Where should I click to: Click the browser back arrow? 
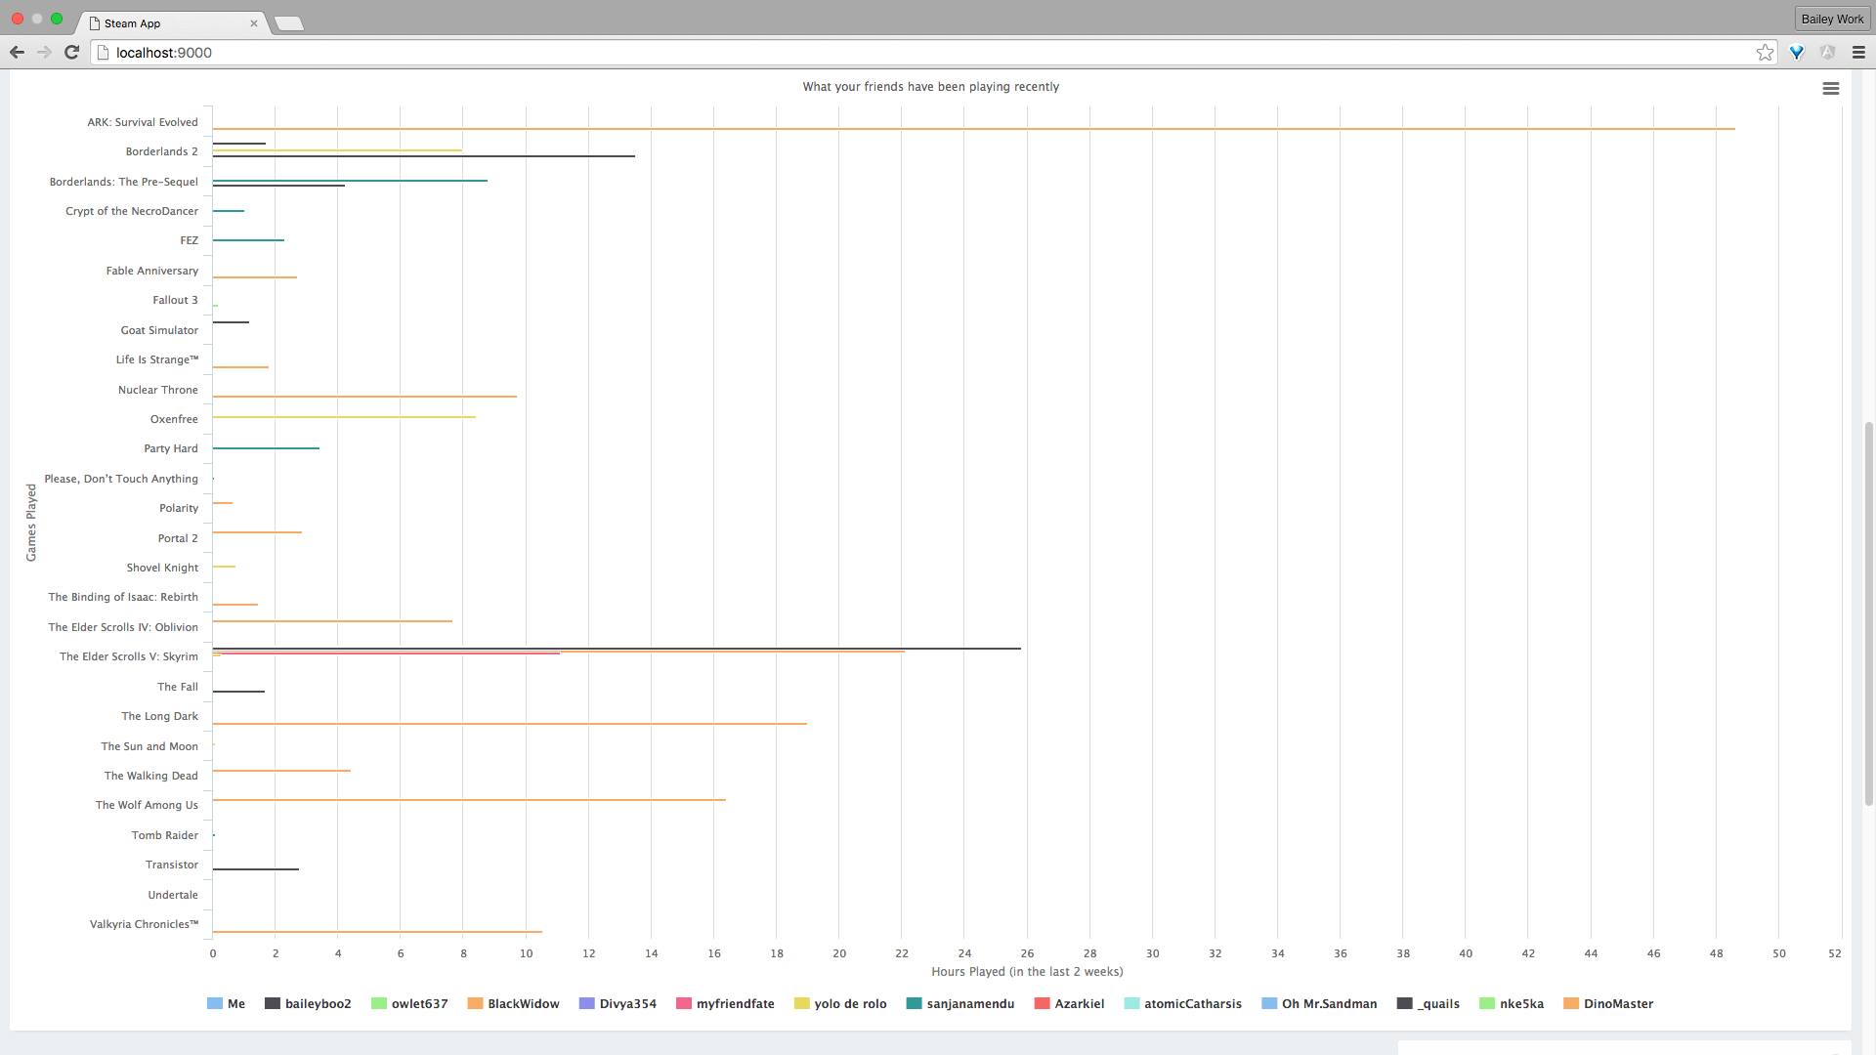click(x=17, y=53)
